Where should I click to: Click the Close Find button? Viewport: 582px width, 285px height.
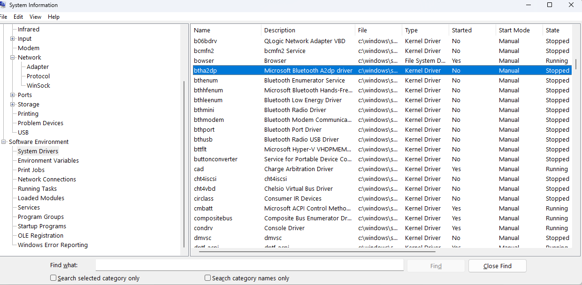[498, 266]
